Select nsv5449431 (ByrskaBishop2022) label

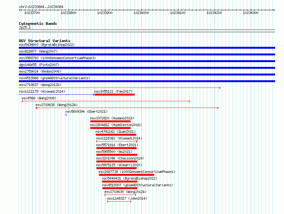(x=130, y=178)
